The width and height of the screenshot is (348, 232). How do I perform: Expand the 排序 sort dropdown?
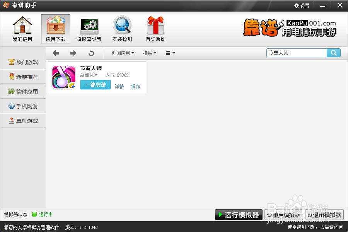point(150,53)
